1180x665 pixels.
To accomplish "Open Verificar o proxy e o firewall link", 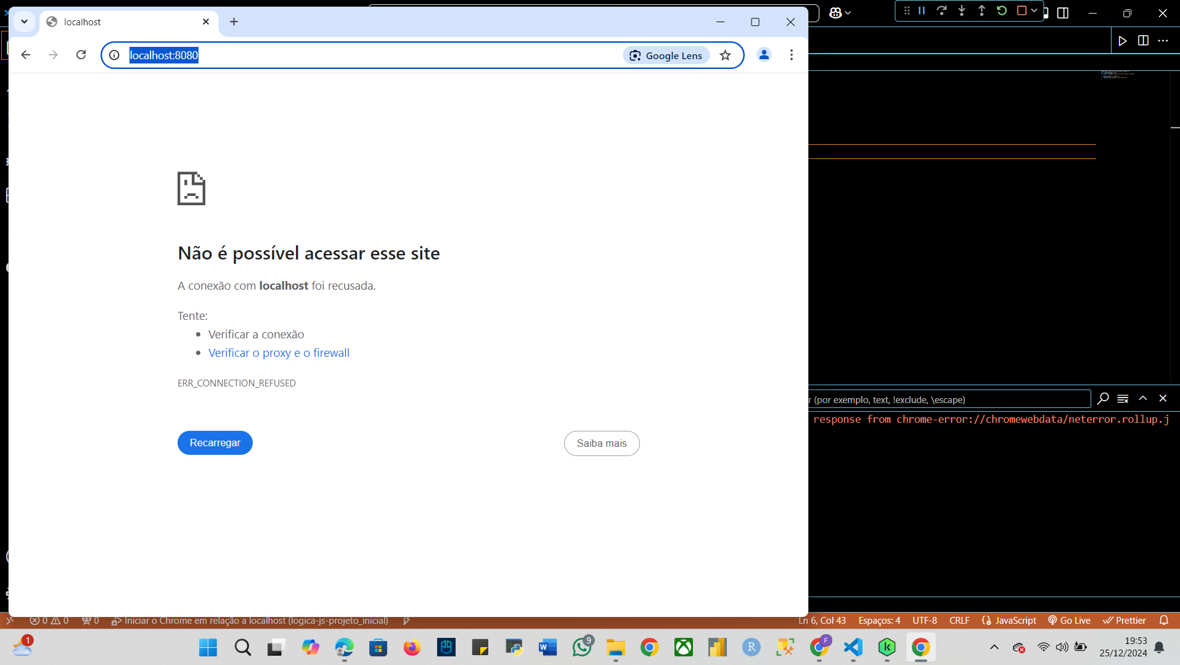I will coord(279,353).
